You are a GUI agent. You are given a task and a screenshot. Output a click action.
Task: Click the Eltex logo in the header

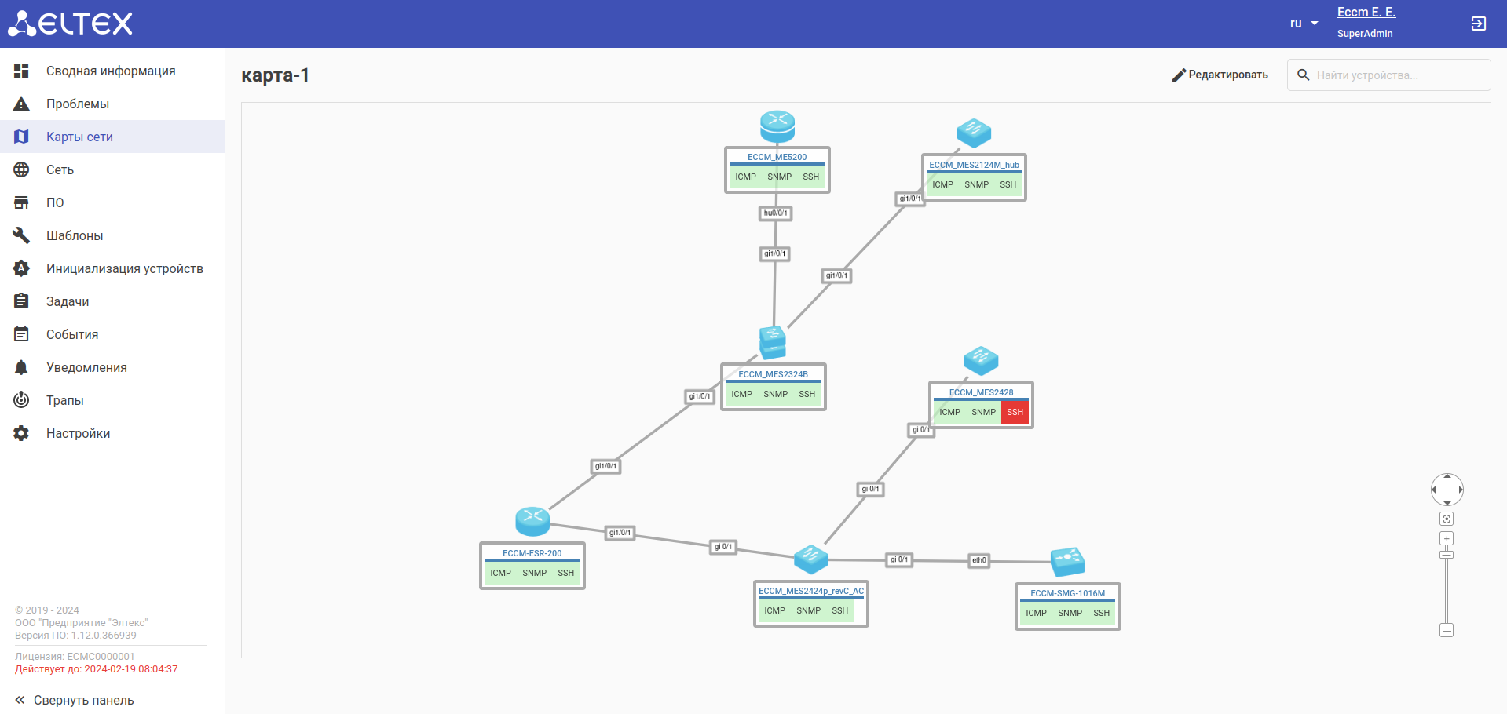tap(70, 24)
